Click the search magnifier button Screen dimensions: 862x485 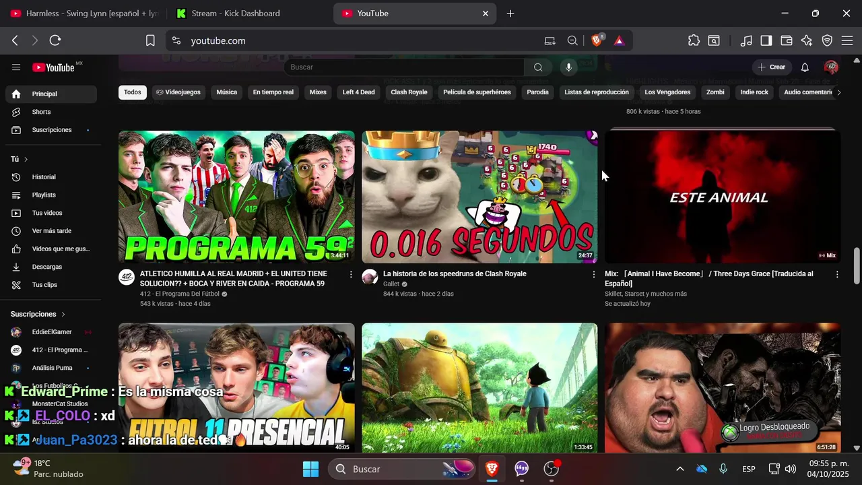(x=538, y=67)
